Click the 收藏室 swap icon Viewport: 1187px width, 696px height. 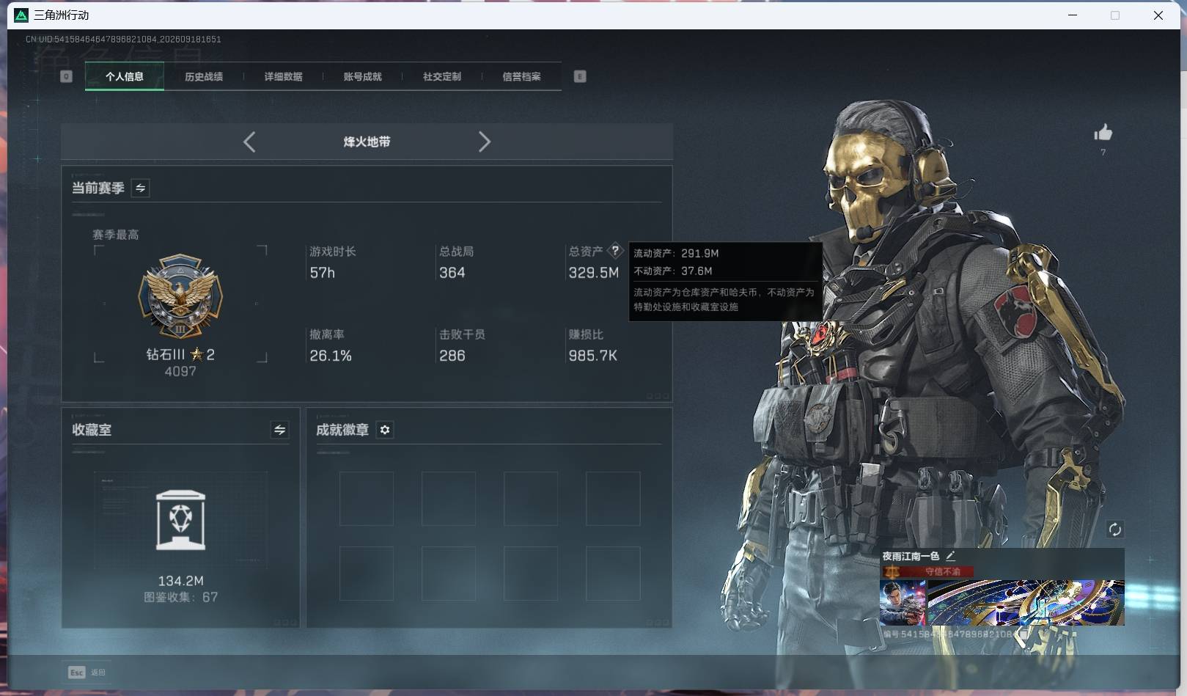pyautogui.click(x=279, y=430)
